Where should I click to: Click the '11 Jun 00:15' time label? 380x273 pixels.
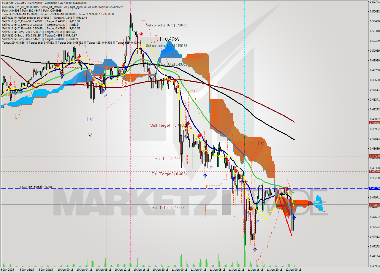179,270
